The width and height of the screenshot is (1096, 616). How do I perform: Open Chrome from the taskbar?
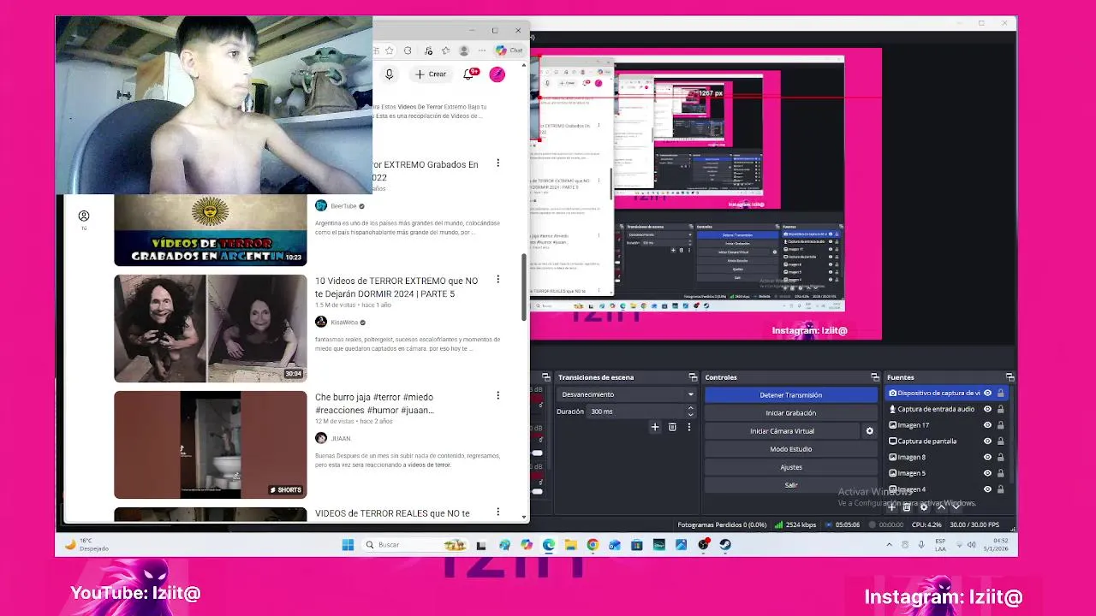(x=593, y=545)
